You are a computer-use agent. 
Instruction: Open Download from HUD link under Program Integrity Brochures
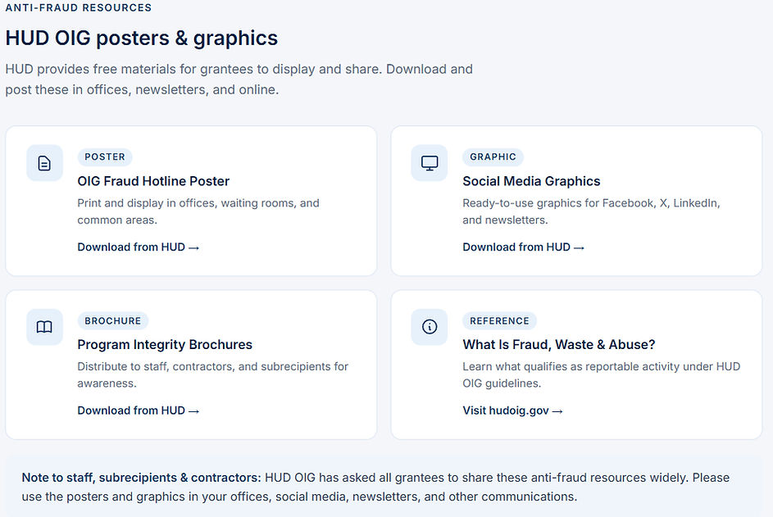click(x=138, y=410)
